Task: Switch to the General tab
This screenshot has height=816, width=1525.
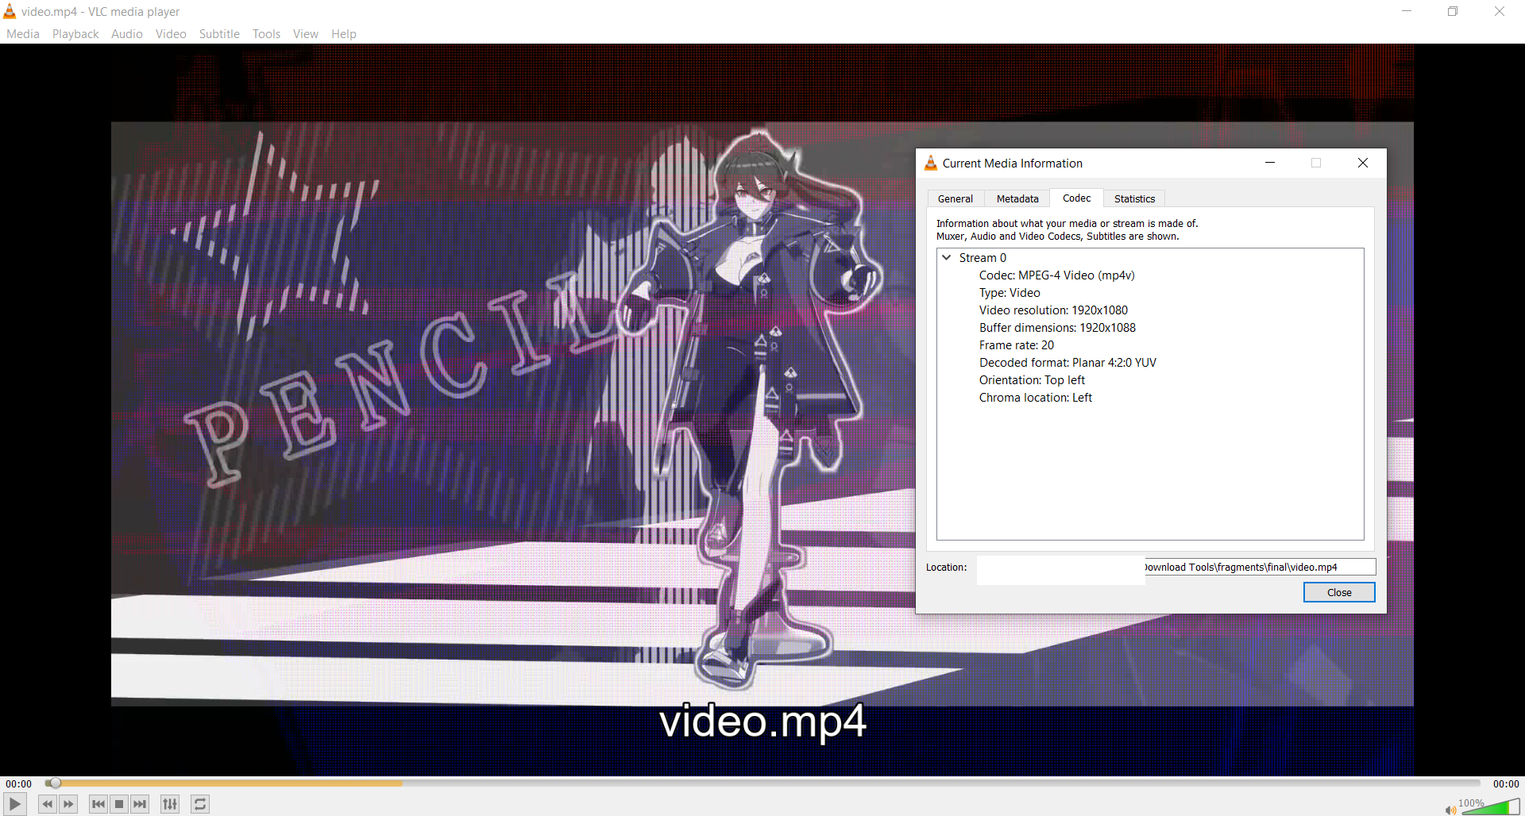Action: tap(956, 199)
